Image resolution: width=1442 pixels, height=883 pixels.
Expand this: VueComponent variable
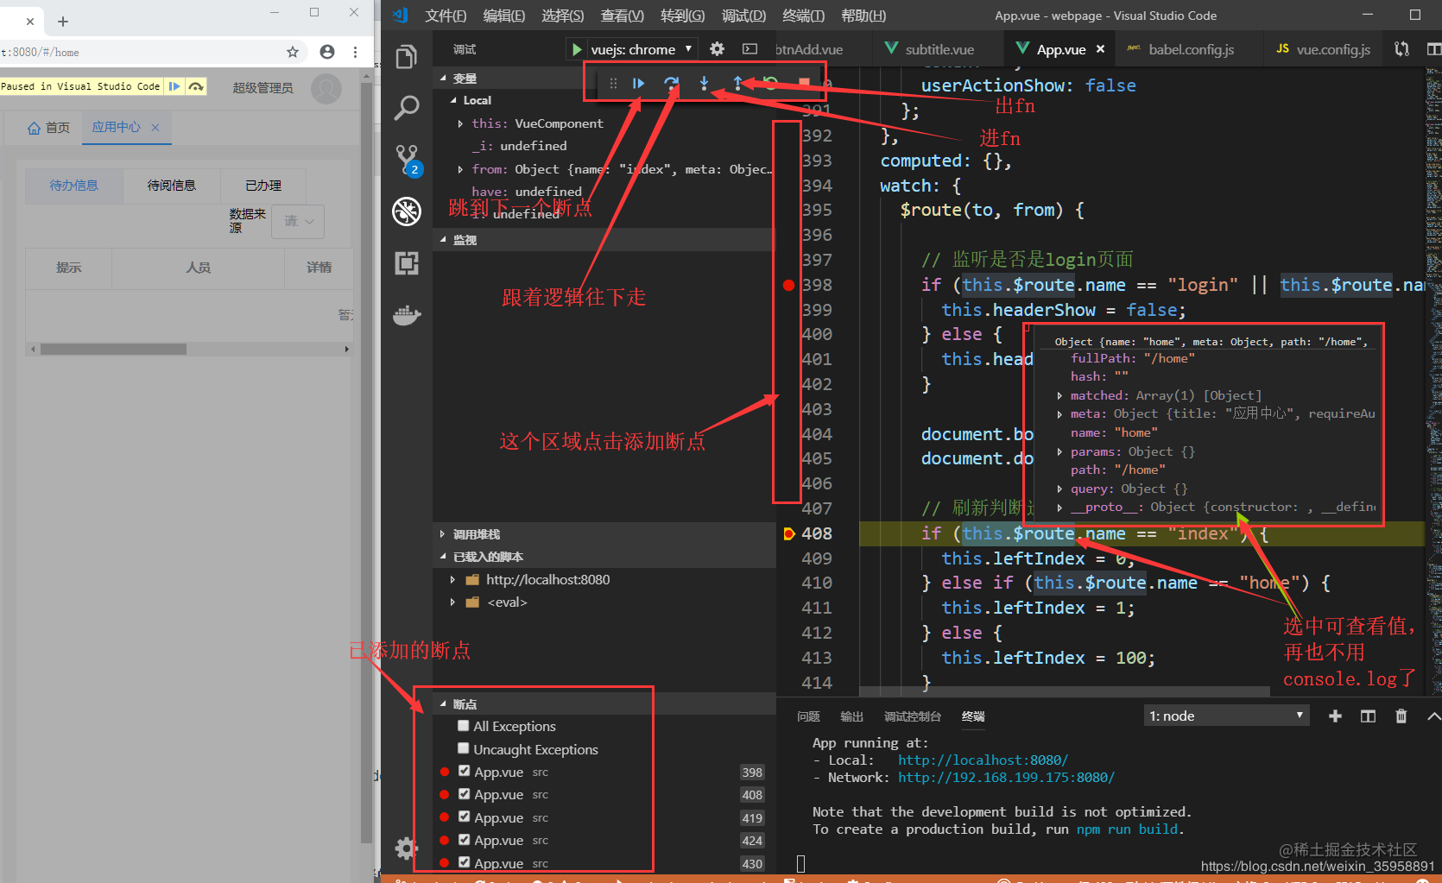pos(461,123)
